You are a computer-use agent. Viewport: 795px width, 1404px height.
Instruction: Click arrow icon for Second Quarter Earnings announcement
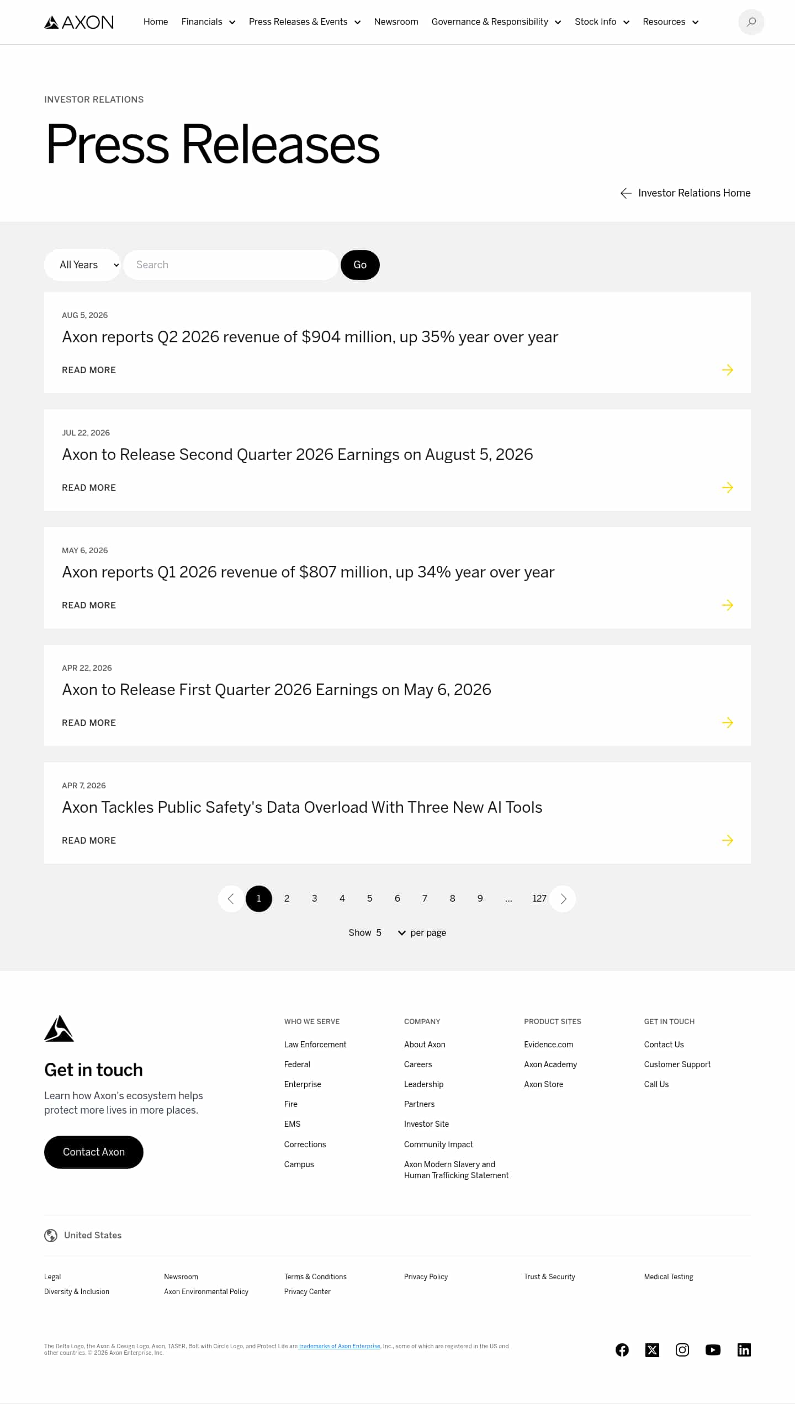tap(728, 488)
